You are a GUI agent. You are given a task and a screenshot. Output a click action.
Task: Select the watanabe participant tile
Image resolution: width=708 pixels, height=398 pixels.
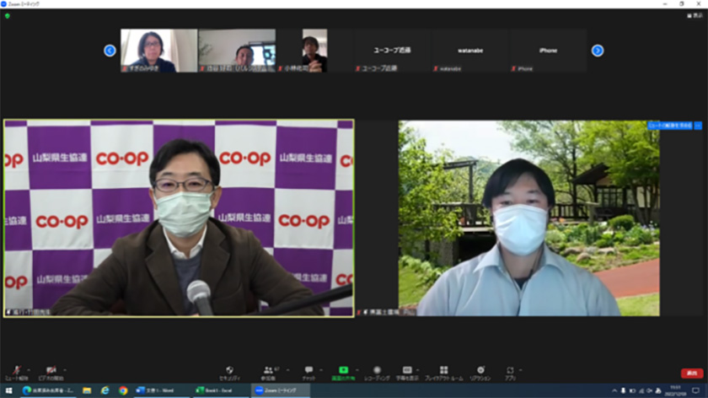coord(470,51)
